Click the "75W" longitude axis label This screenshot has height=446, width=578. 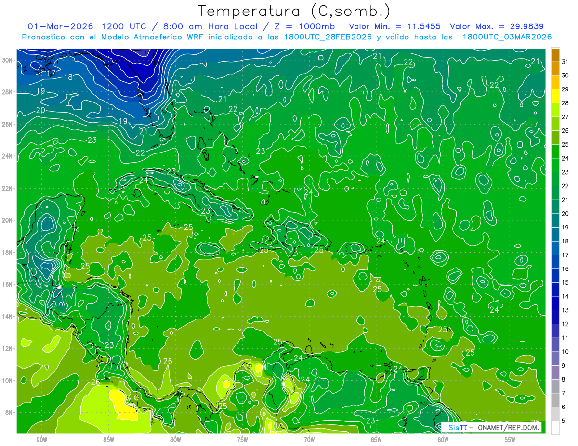[x=242, y=440]
